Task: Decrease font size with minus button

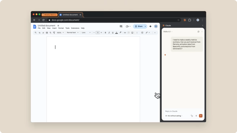Action: pyautogui.click(x=94, y=33)
